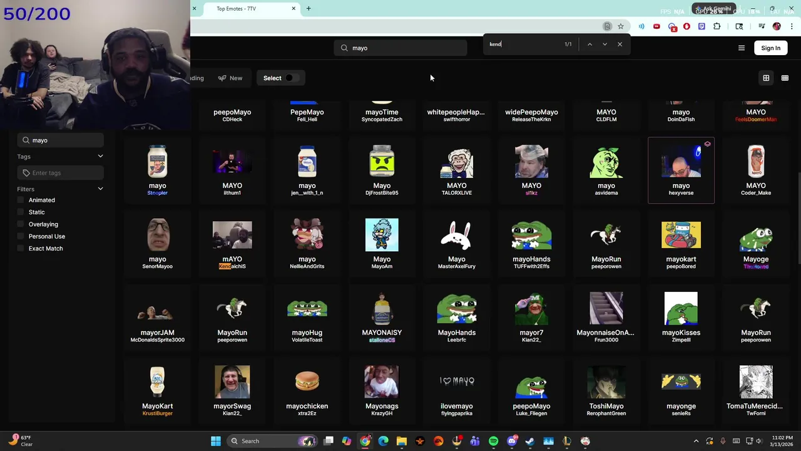
Task: Open the Twitch extension icon
Action: [702, 26]
